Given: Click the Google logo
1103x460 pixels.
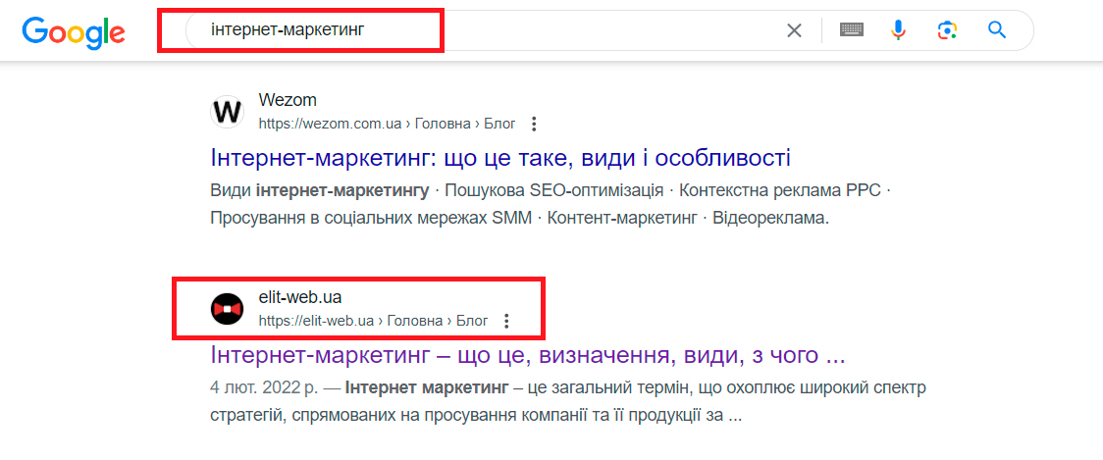Looking at the screenshot, I should pyautogui.click(x=74, y=31).
